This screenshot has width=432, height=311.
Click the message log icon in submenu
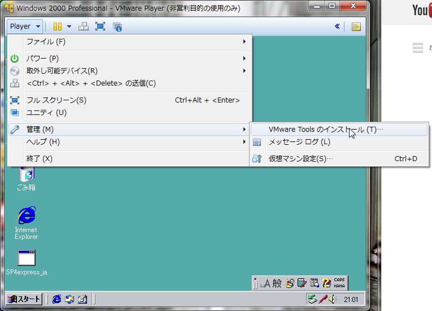point(257,142)
